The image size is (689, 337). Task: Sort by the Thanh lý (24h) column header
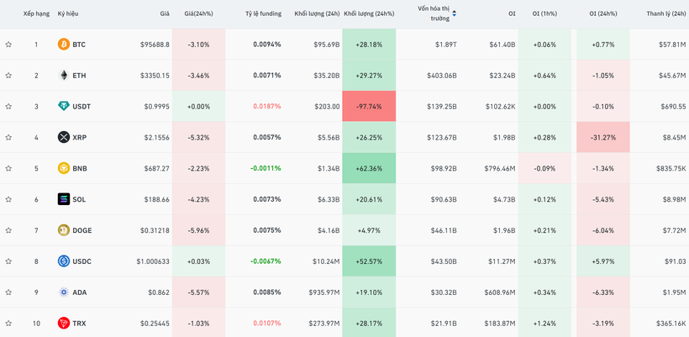[x=666, y=14]
